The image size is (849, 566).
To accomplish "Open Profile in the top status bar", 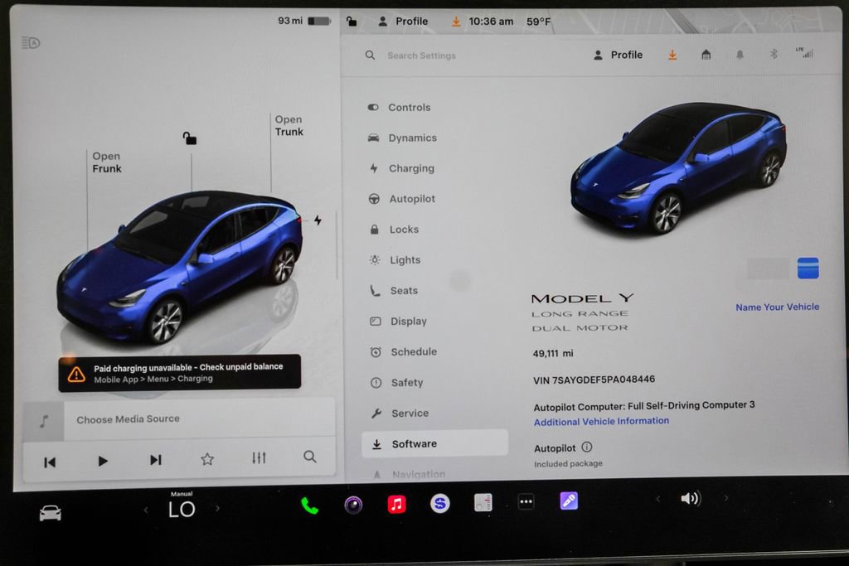I will point(403,22).
